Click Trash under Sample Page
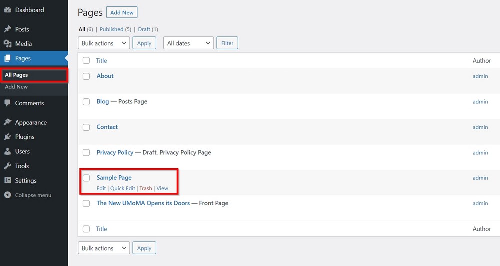The image size is (500, 266). click(145, 188)
